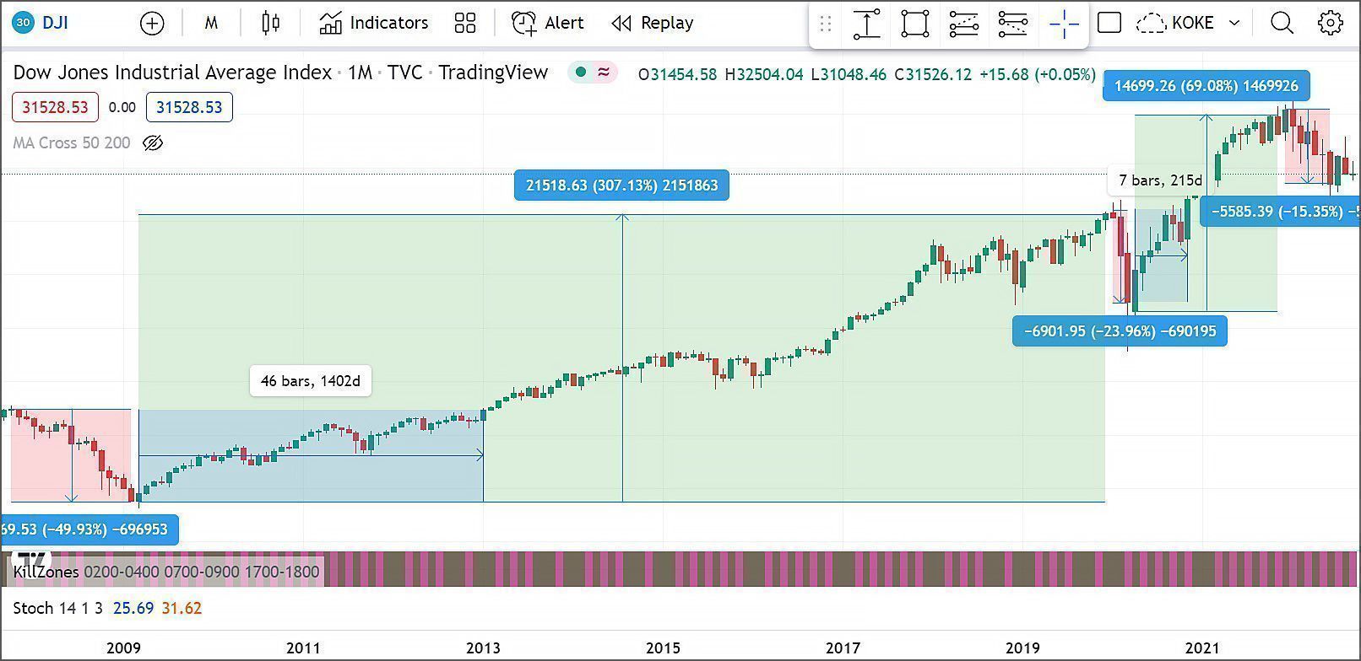Click the 2009 time axis label
The image size is (1361, 661).
(123, 648)
